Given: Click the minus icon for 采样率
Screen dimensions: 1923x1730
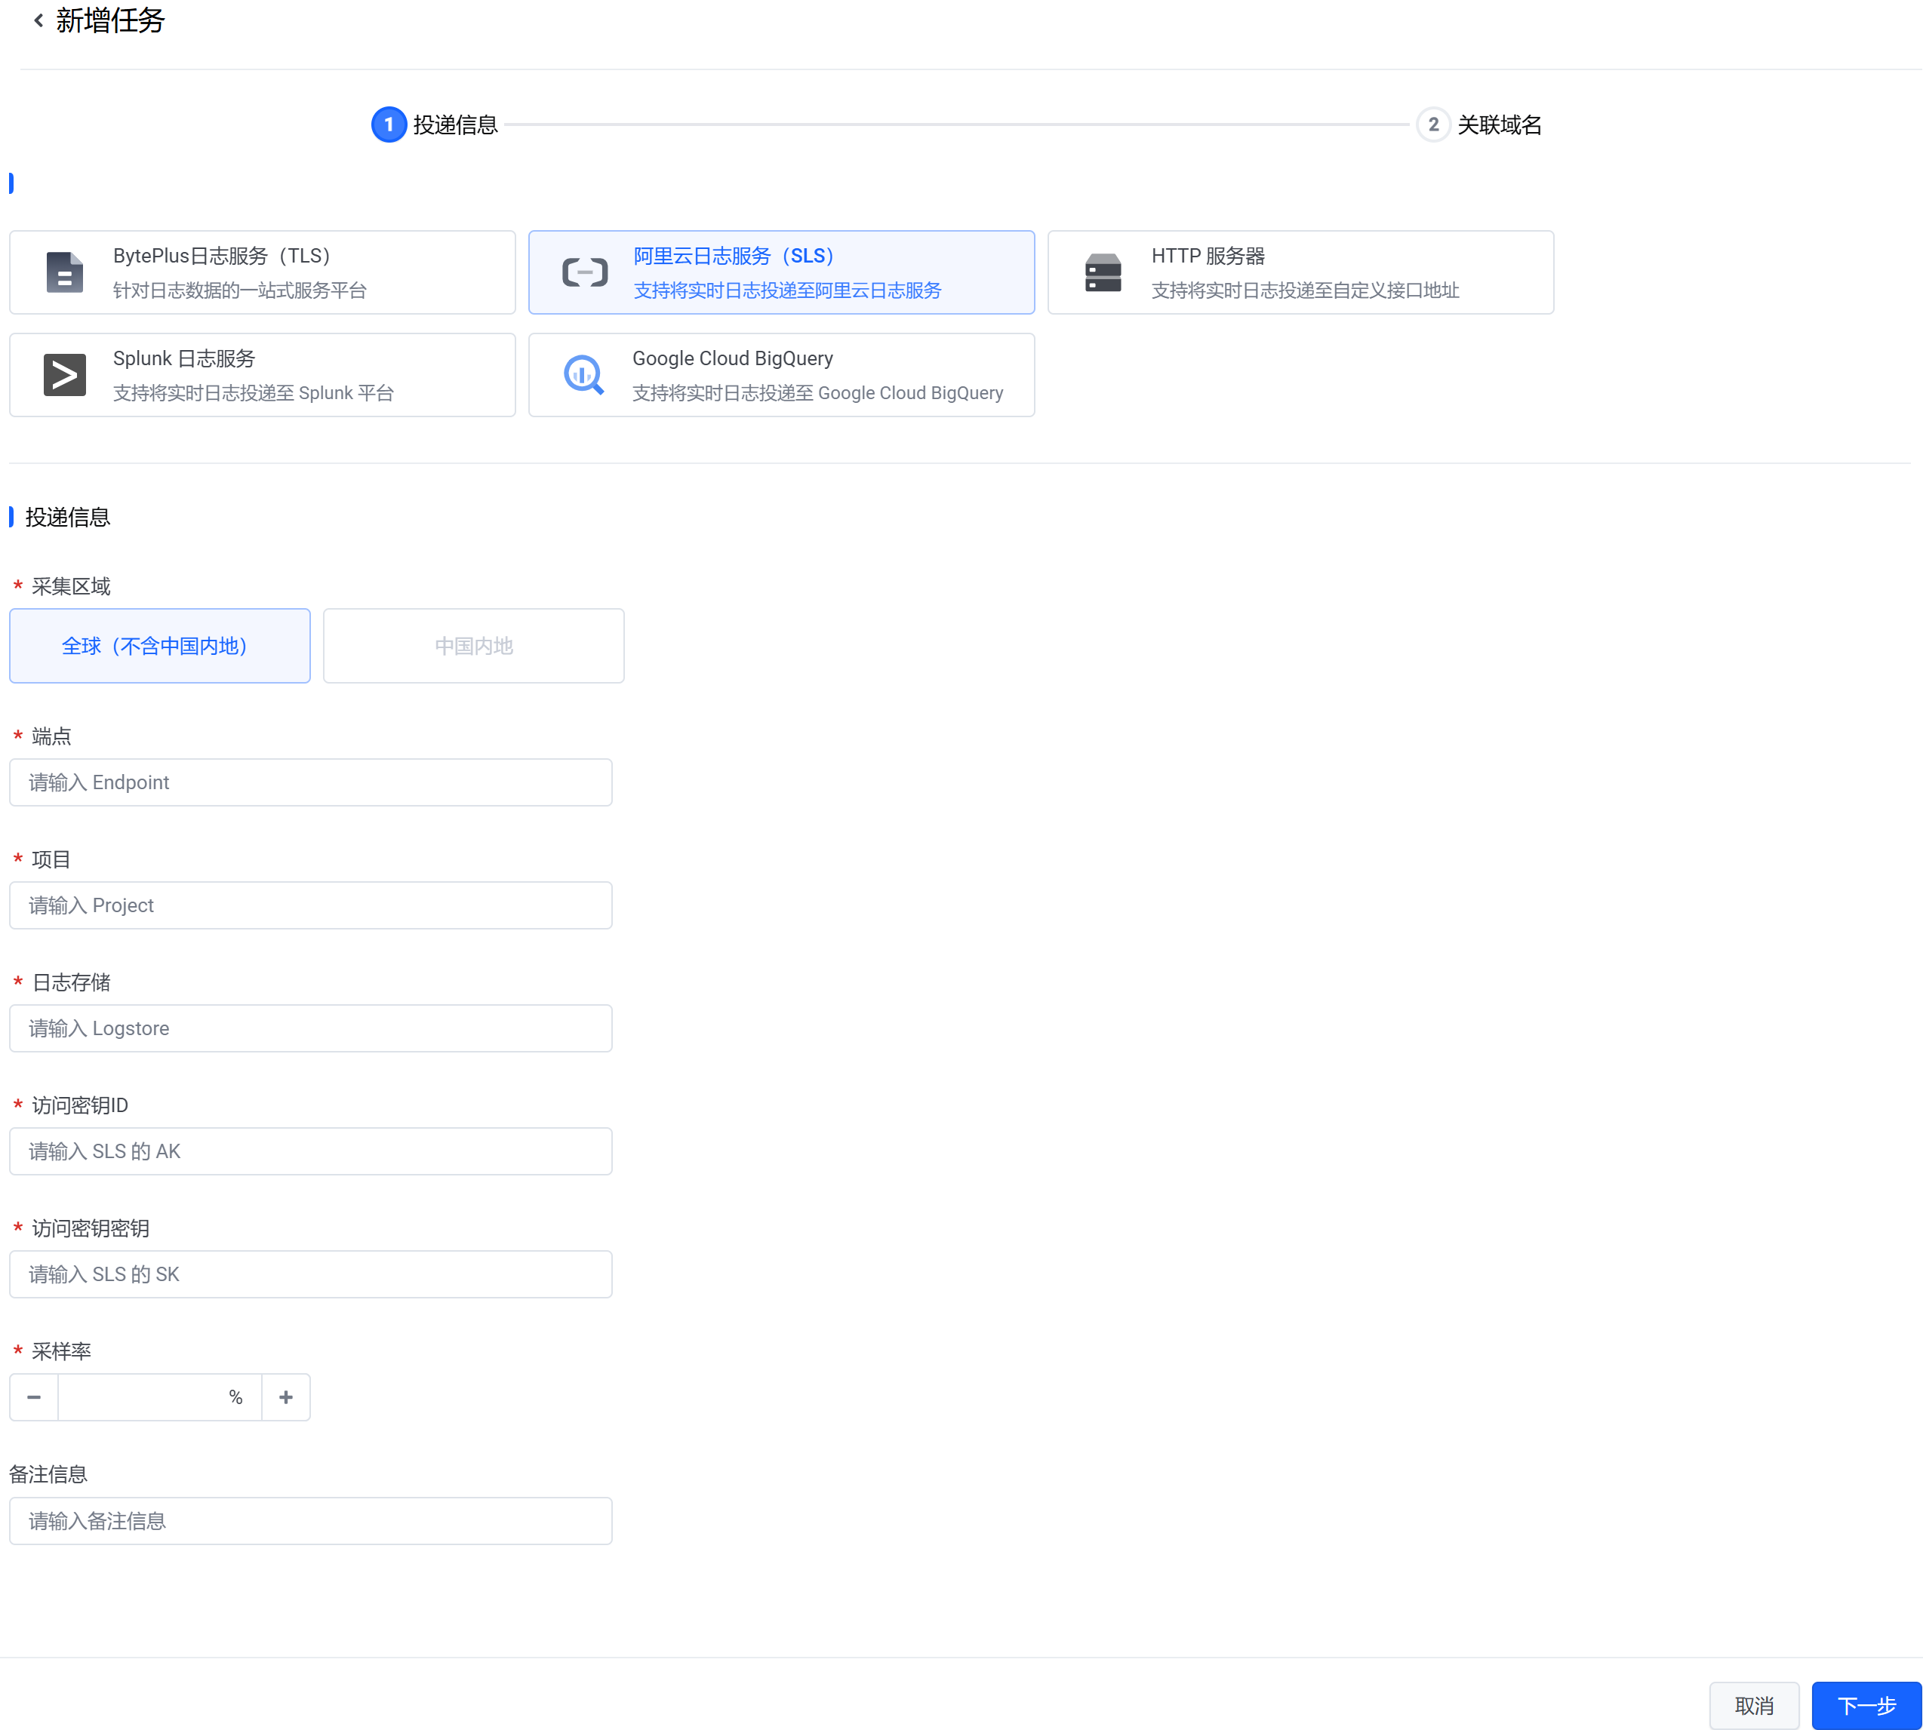Looking at the screenshot, I should (x=34, y=1397).
